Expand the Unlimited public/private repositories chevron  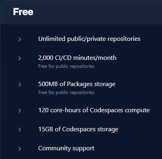[x=20, y=39]
